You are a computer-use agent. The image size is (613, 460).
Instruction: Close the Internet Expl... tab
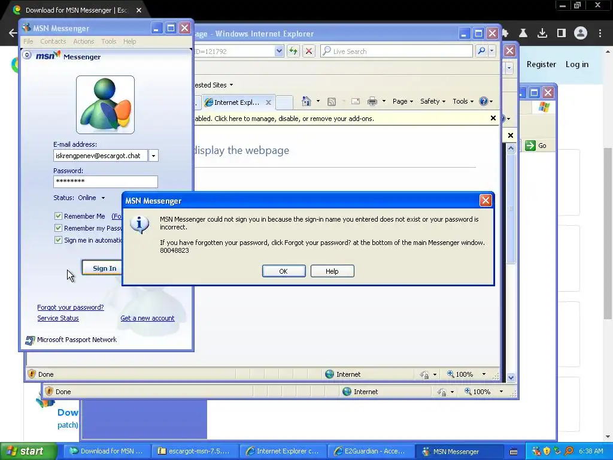(x=269, y=102)
